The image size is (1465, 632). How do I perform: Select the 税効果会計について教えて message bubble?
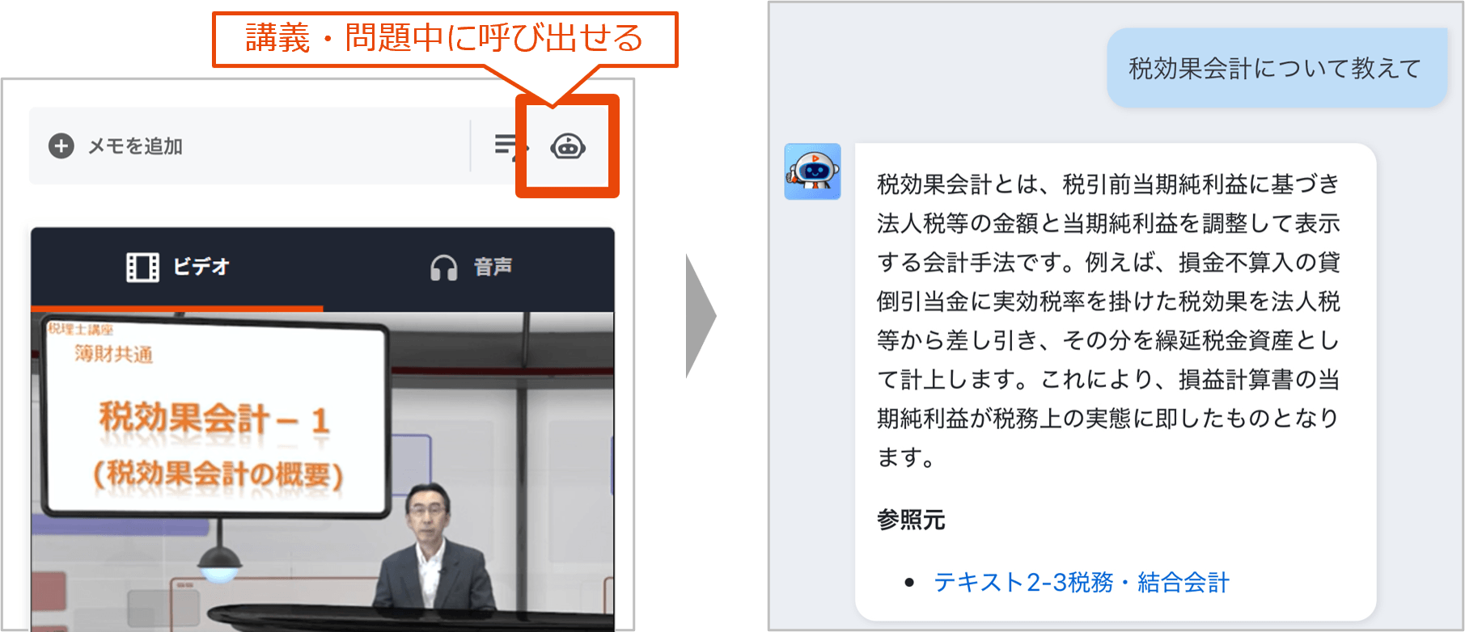pos(1275,69)
